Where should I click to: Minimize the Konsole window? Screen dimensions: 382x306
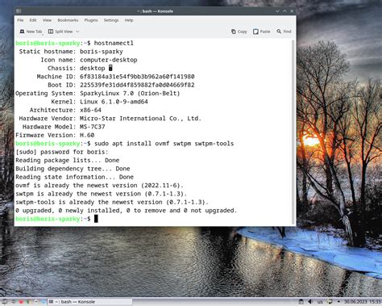[x=277, y=11]
